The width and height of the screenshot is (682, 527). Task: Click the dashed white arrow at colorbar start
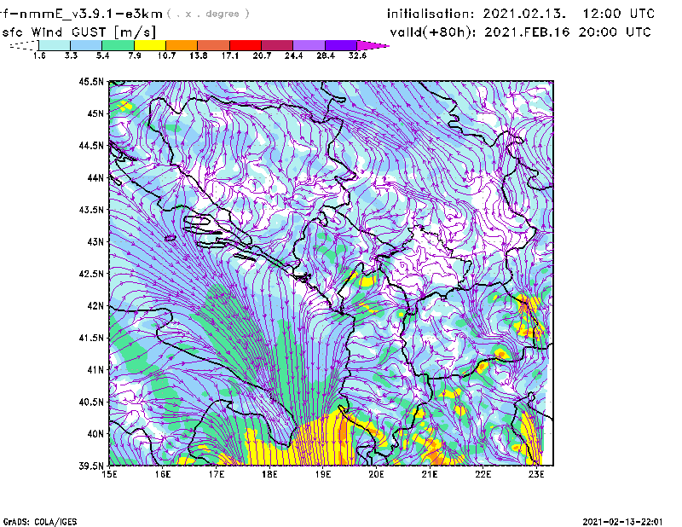tap(24, 45)
